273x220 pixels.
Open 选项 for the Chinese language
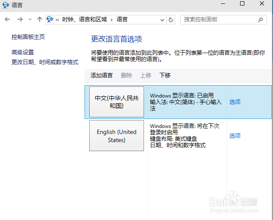(235, 102)
